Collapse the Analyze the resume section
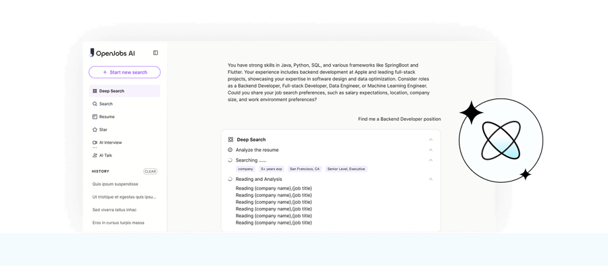Image resolution: width=608 pixels, height=274 pixels. 431,150
